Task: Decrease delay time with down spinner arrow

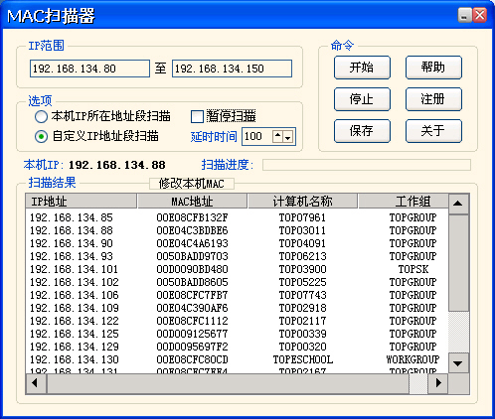Action: (x=288, y=136)
